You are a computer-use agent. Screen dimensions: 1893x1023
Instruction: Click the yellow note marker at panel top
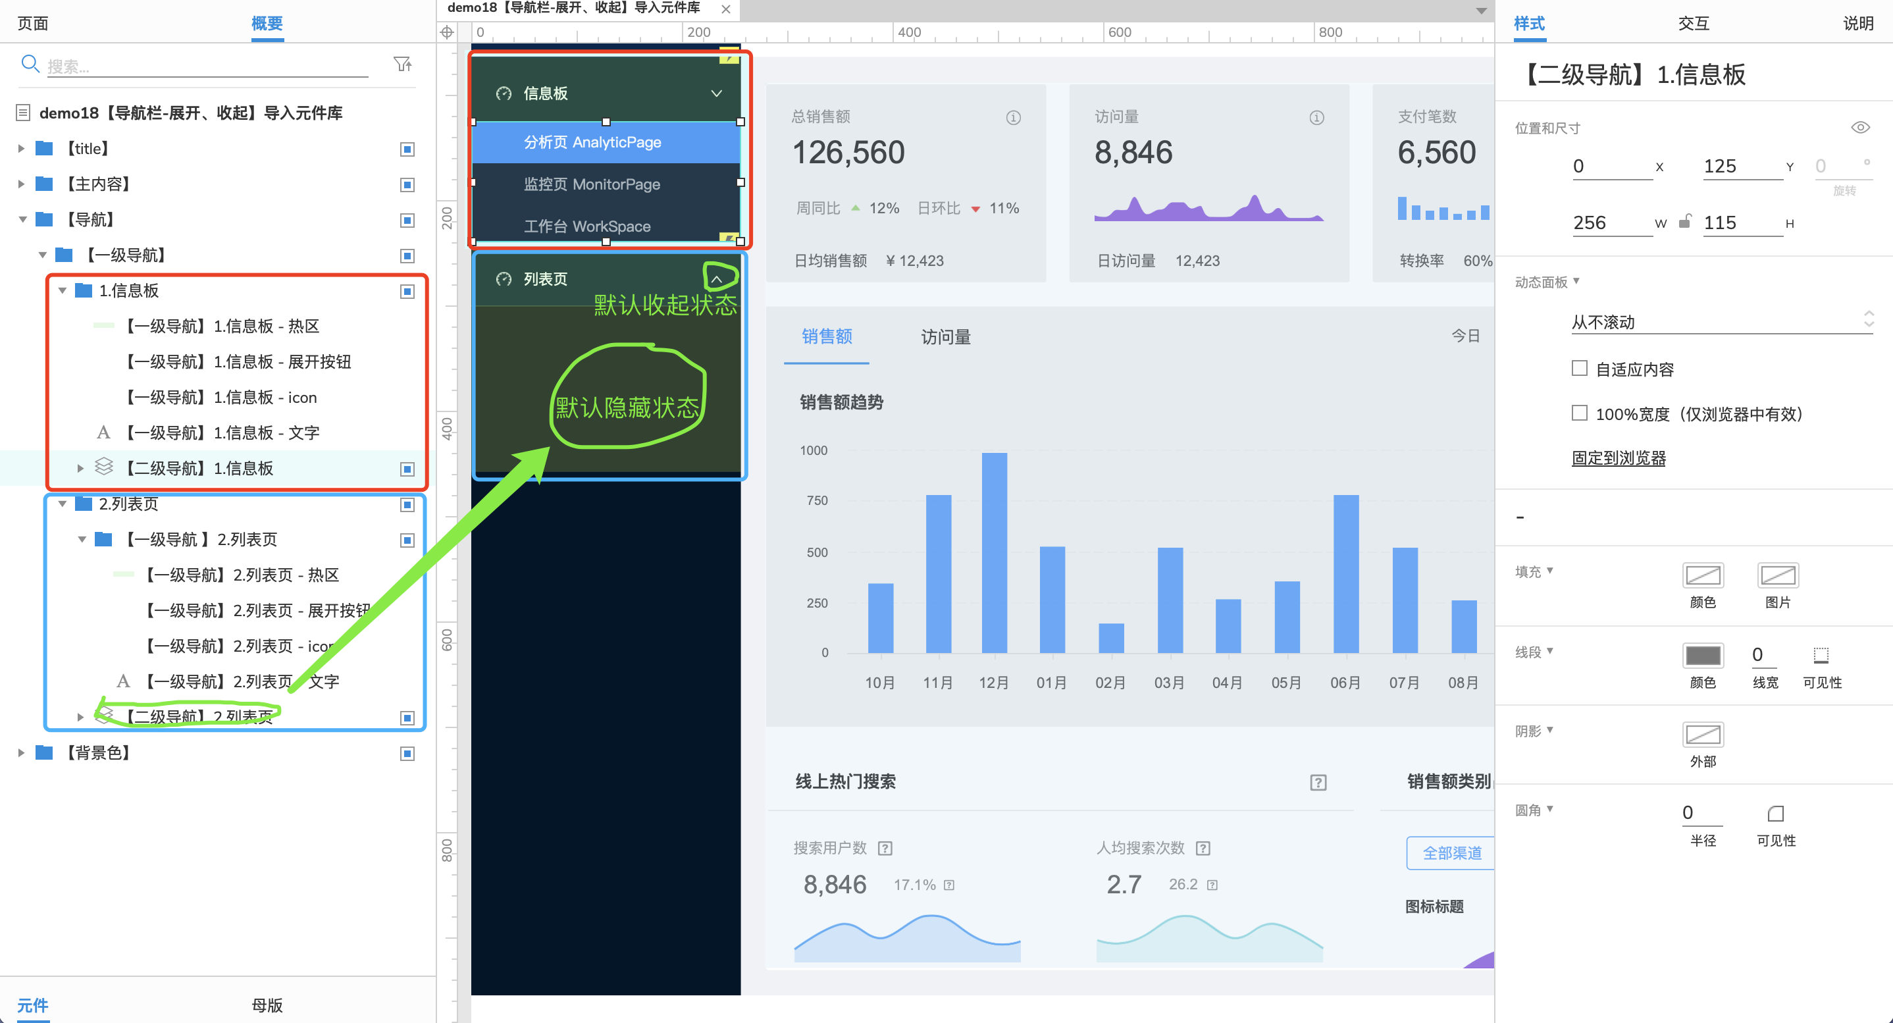click(729, 55)
